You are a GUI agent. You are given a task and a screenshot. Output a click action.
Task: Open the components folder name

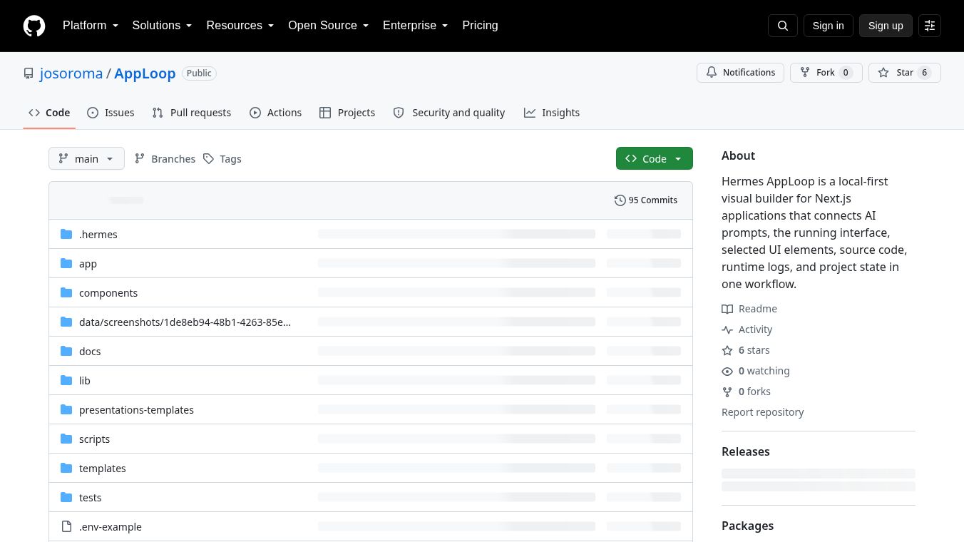pos(108,292)
